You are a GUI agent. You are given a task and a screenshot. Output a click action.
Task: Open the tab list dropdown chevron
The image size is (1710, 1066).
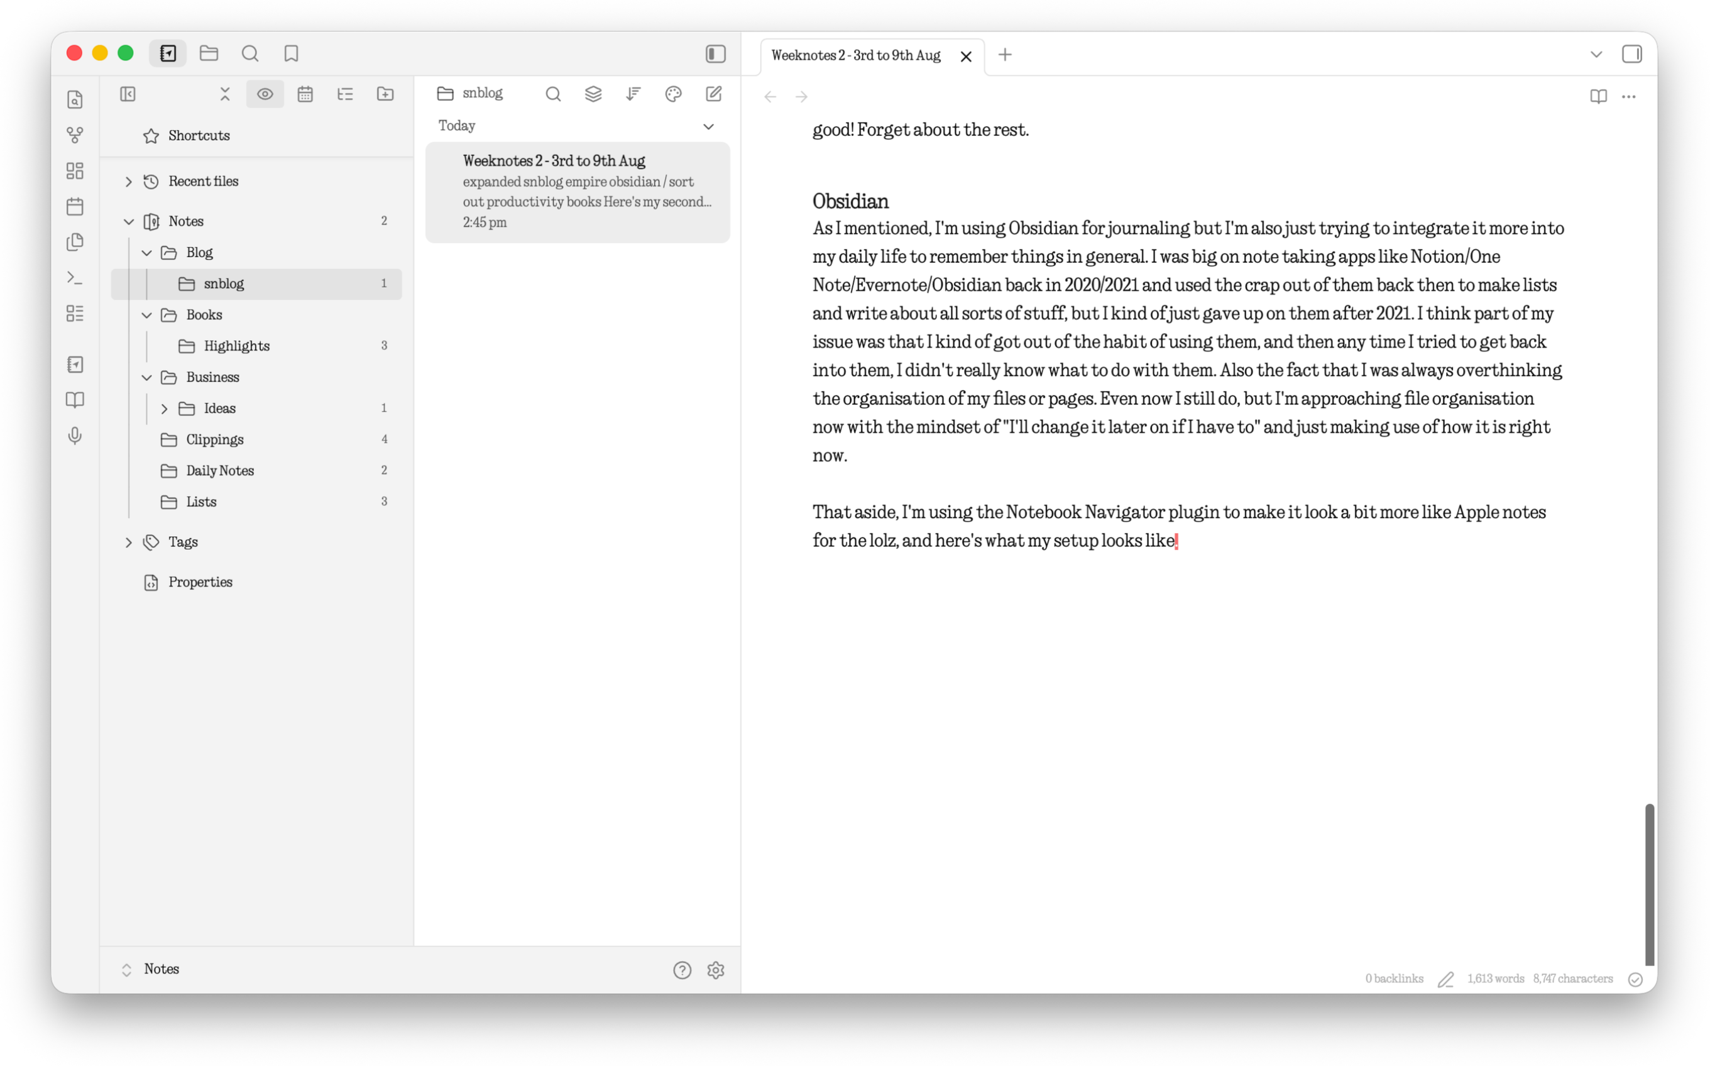(1596, 54)
